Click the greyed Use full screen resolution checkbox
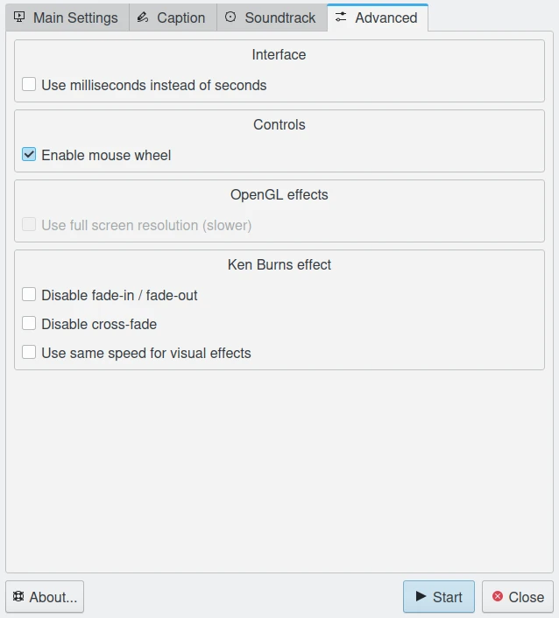The image size is (559, 618). click(x=29, y=225)
